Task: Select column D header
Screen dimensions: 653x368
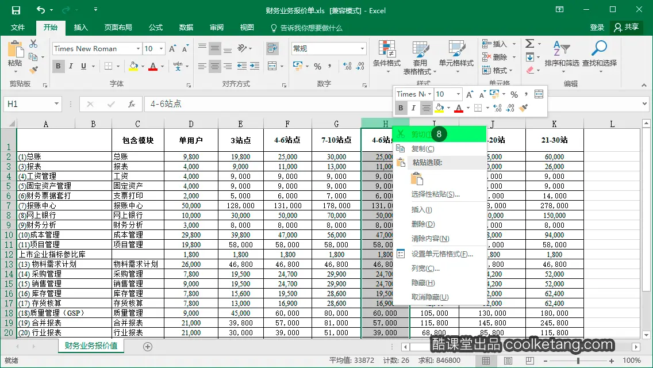Action: 191,124
